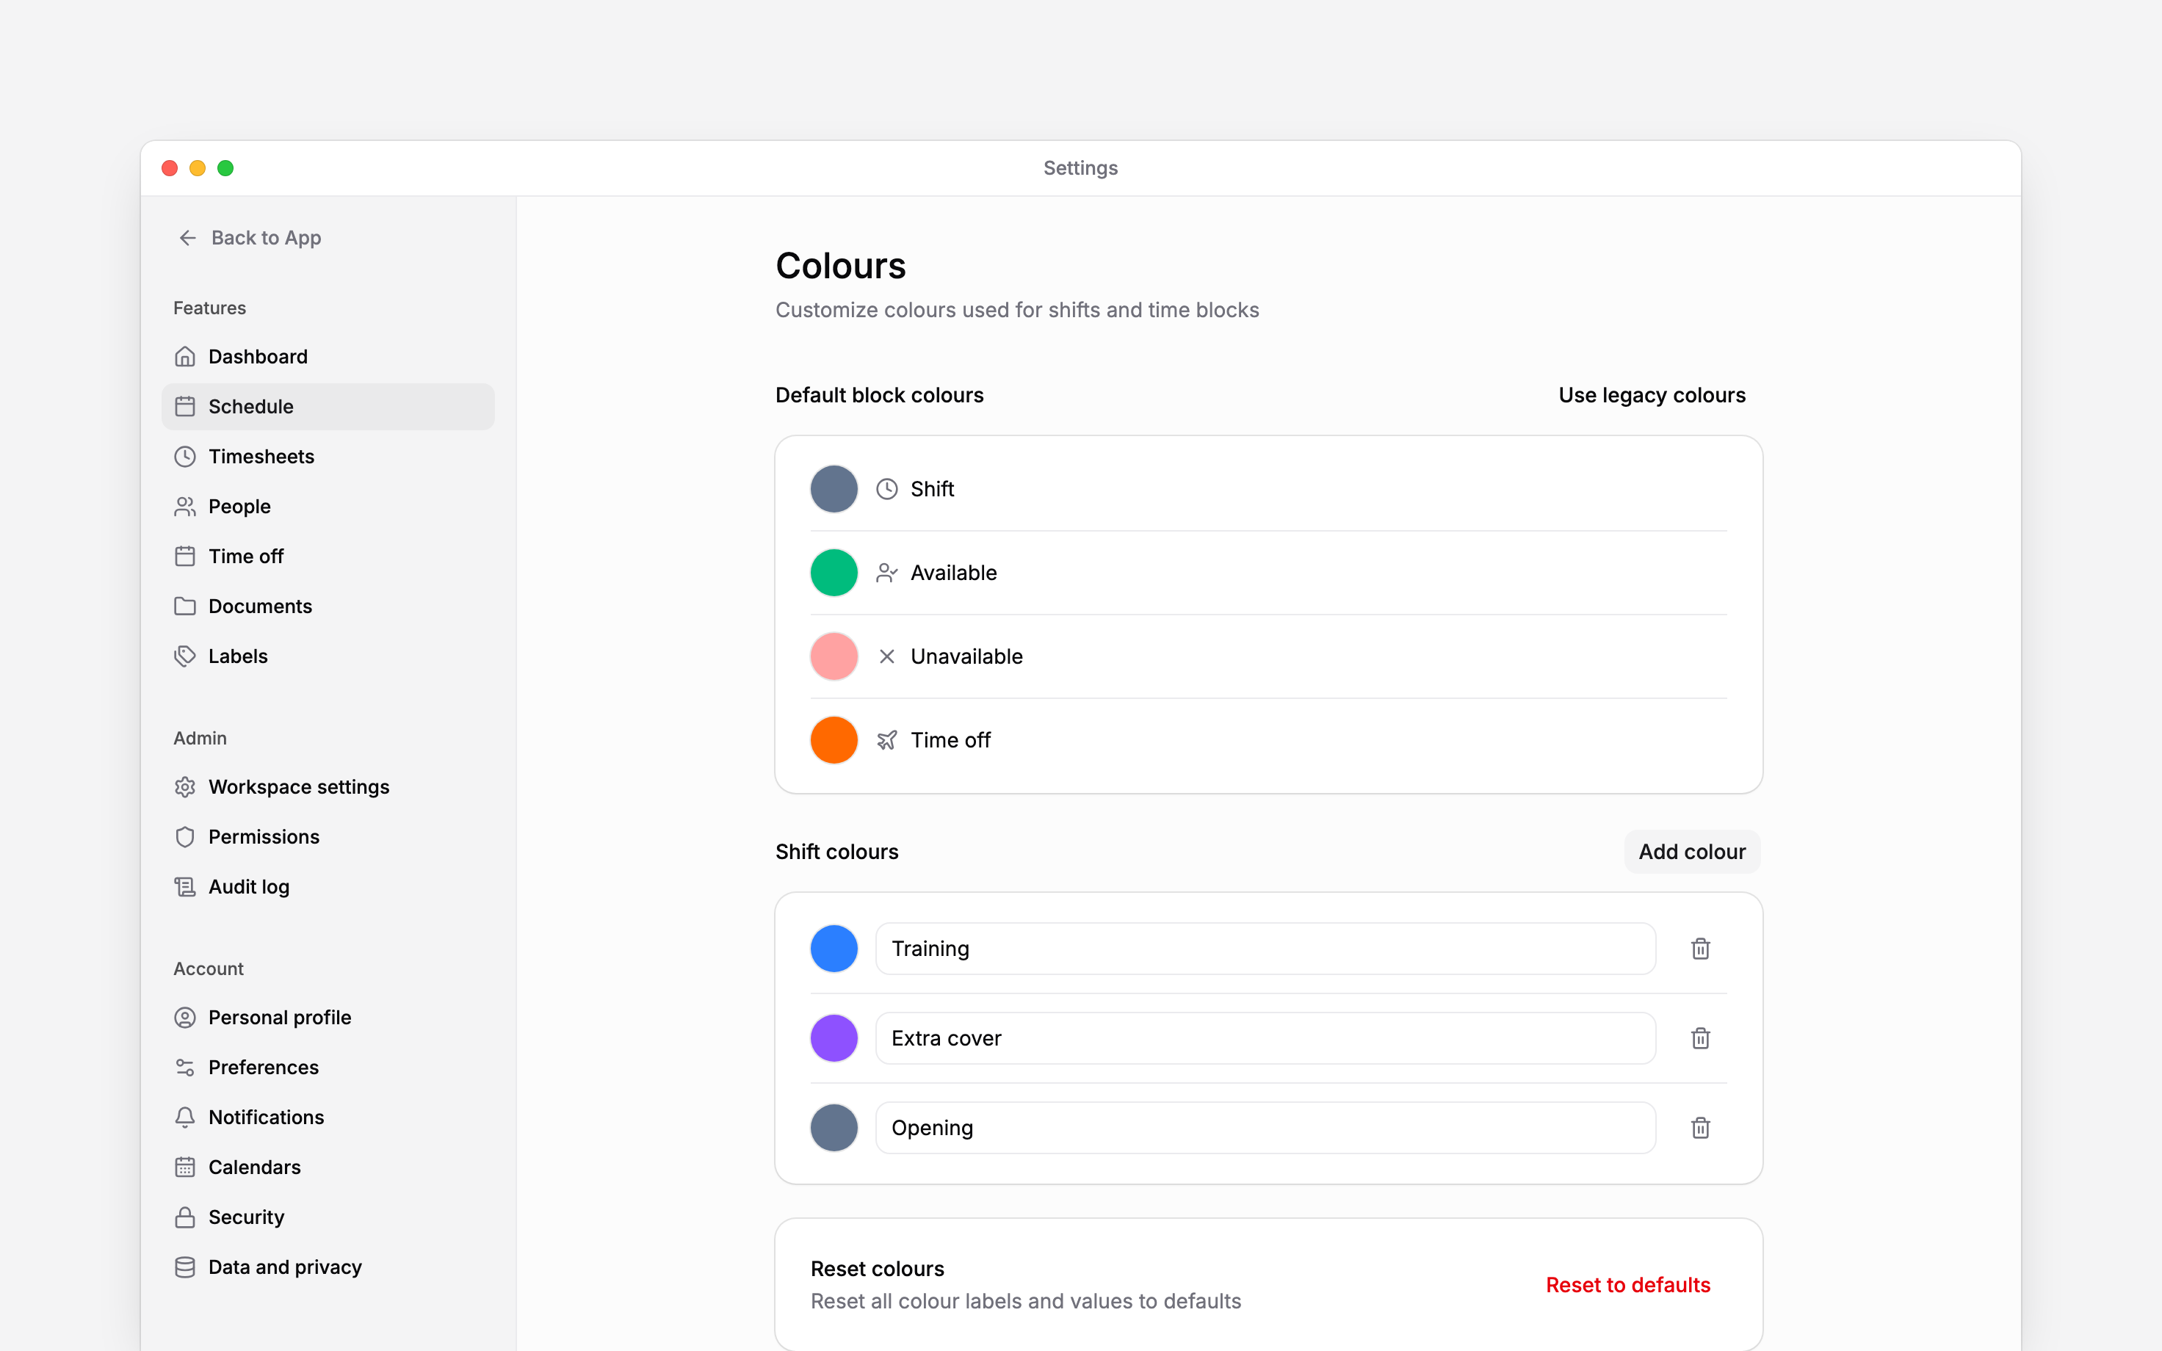Go to Calendars settings
Screen dimensions: 2162x1351
(328, 1168)
